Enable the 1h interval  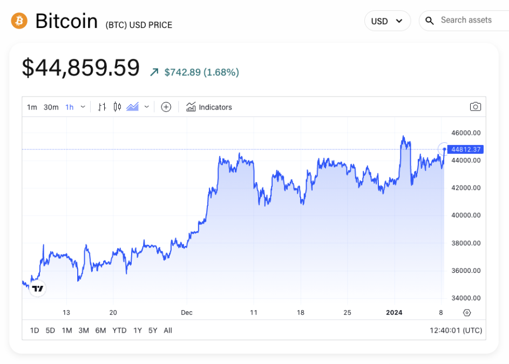tap(69, 107)
